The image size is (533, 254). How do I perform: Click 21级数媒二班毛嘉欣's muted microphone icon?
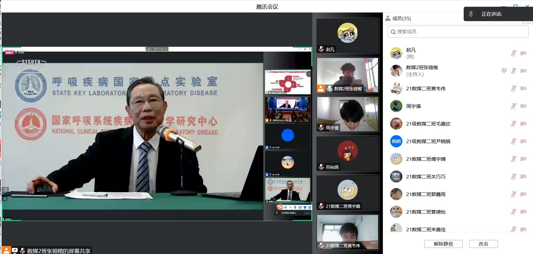[513, 124]
